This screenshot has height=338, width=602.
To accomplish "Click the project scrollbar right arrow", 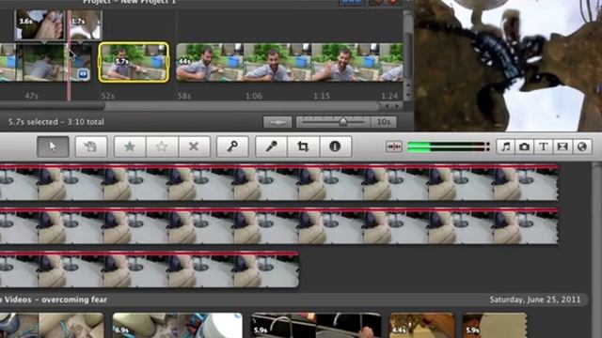I will 397,106.
